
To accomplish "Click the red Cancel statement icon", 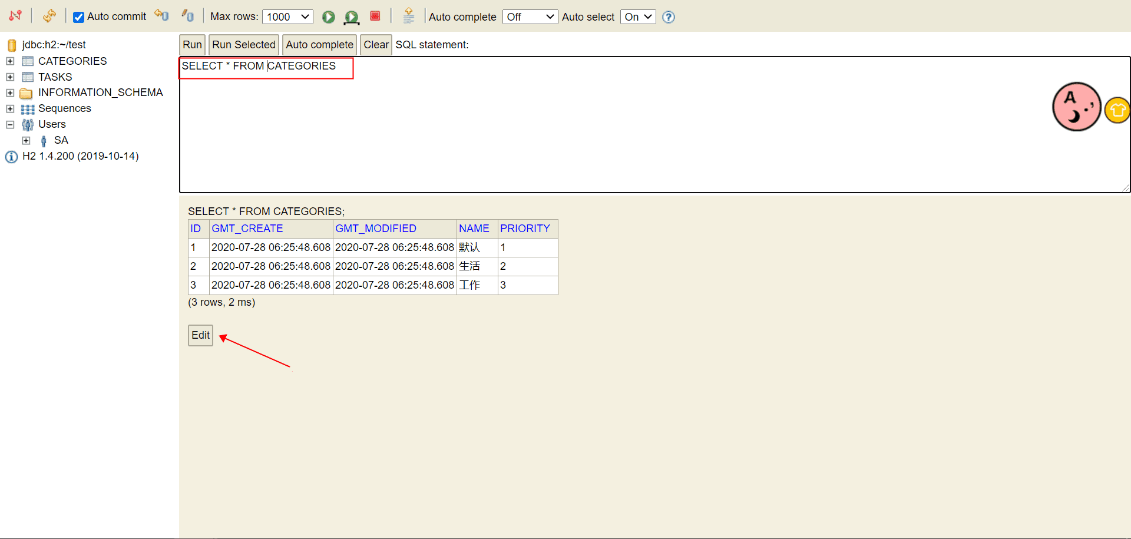I will coord(375,16).
